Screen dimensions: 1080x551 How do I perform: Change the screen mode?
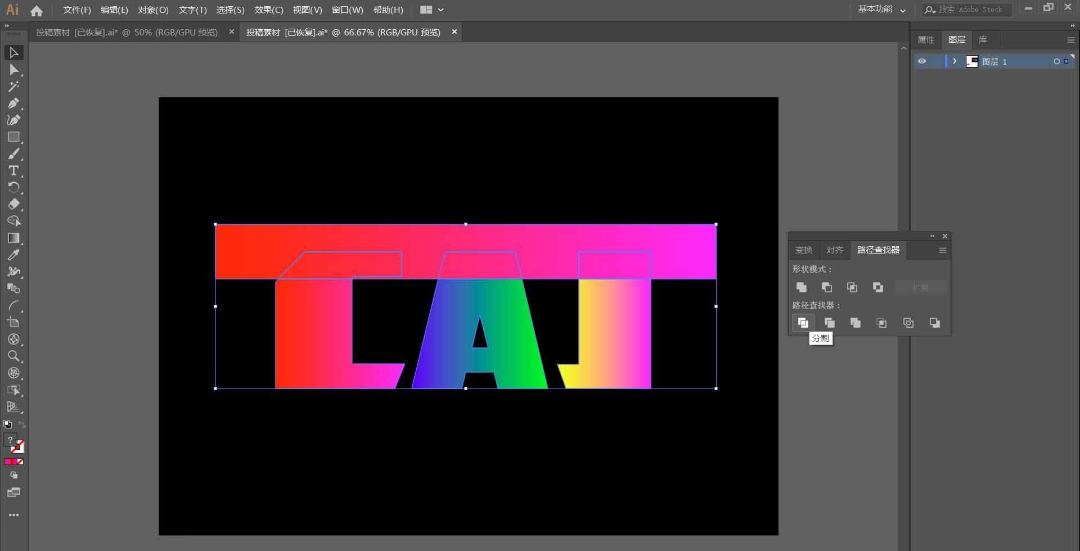tap(13, 493)
